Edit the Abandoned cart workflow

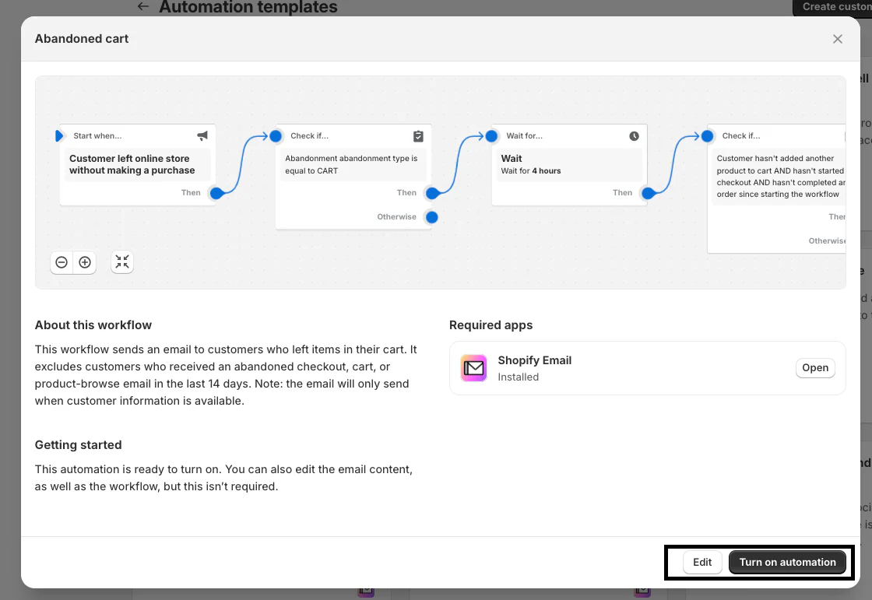pyautogui.click(x=701, y=562)
